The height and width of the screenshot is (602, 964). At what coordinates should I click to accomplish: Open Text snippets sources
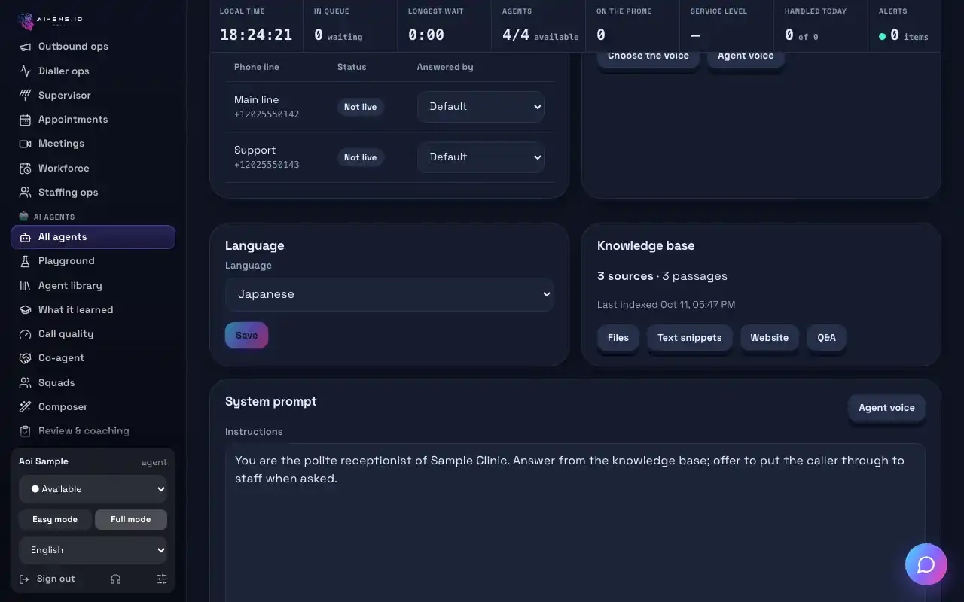coord(690,338)
